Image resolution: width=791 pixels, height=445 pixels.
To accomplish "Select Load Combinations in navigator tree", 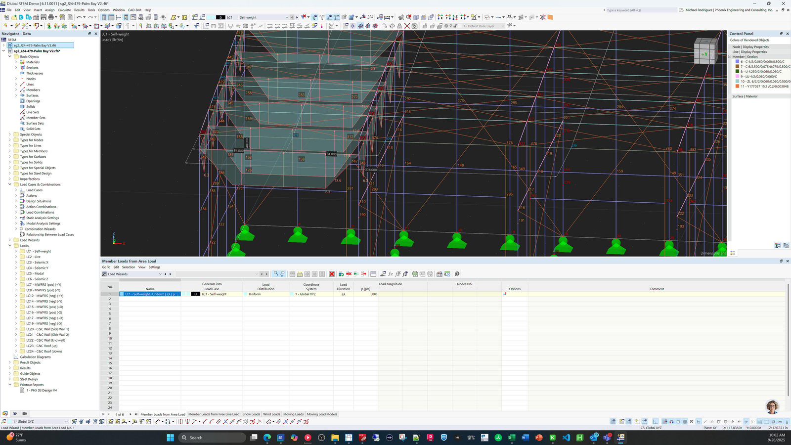I will click(40, 212).
